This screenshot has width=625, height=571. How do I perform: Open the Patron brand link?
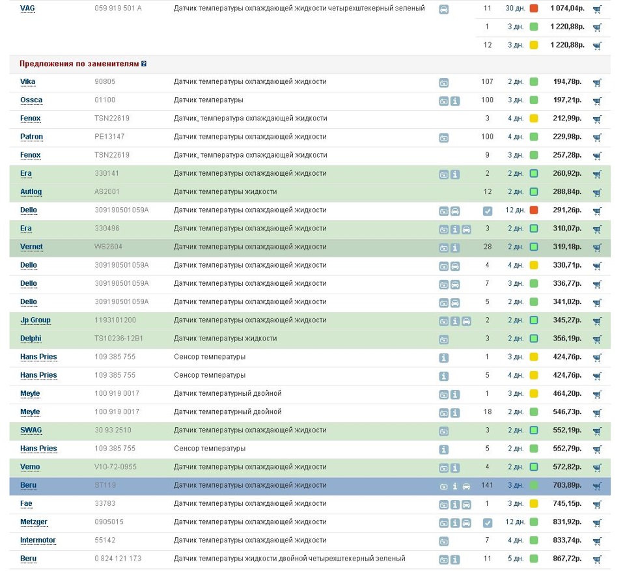click(x=31, y=137)
